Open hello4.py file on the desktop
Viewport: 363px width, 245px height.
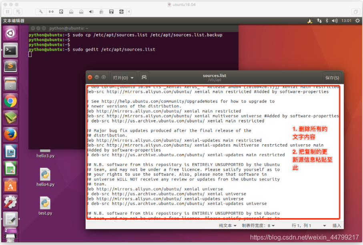point(45,177)
